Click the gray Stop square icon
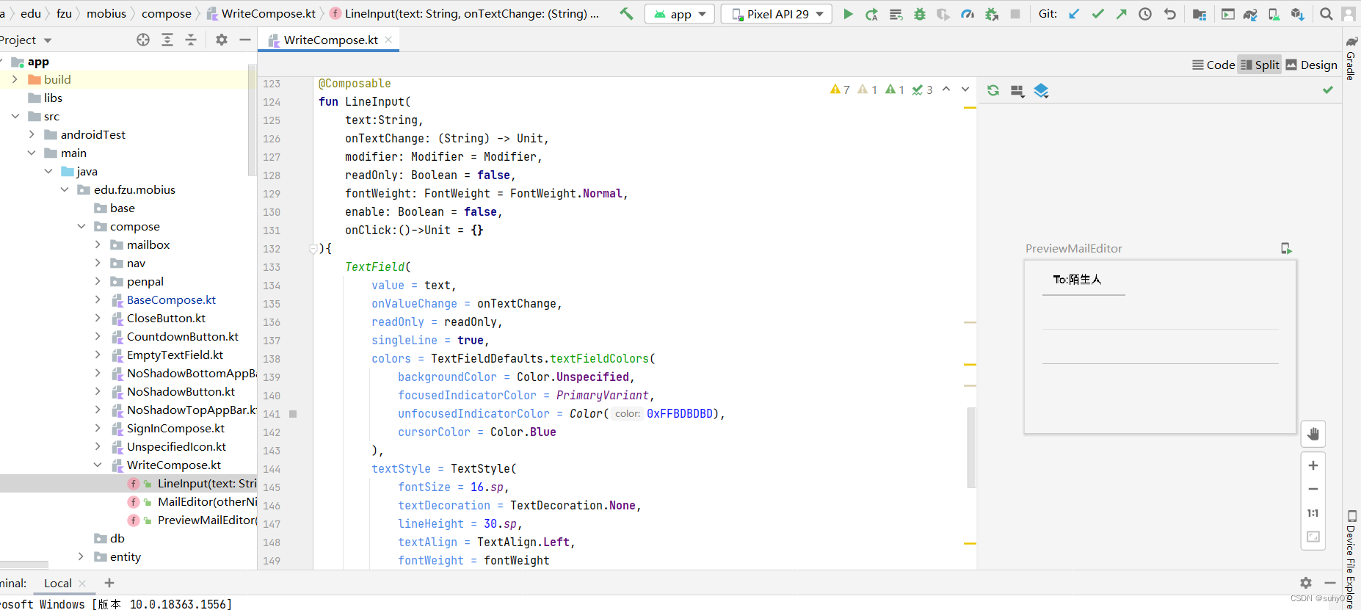 pyautogui.click(x=1015, y=14)
